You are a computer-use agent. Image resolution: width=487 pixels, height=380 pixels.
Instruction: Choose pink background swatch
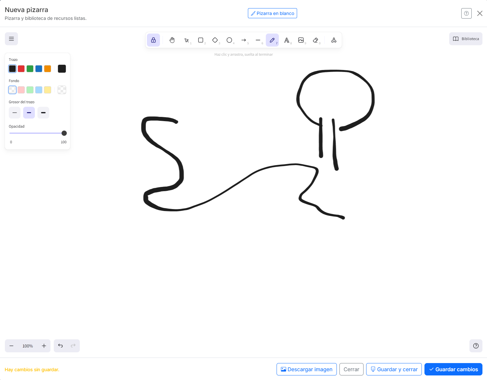pyautogui.click(x=21, y=90)
